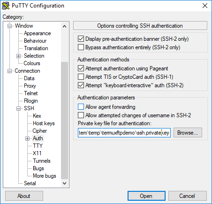Click Open to start session

point(146,196)
